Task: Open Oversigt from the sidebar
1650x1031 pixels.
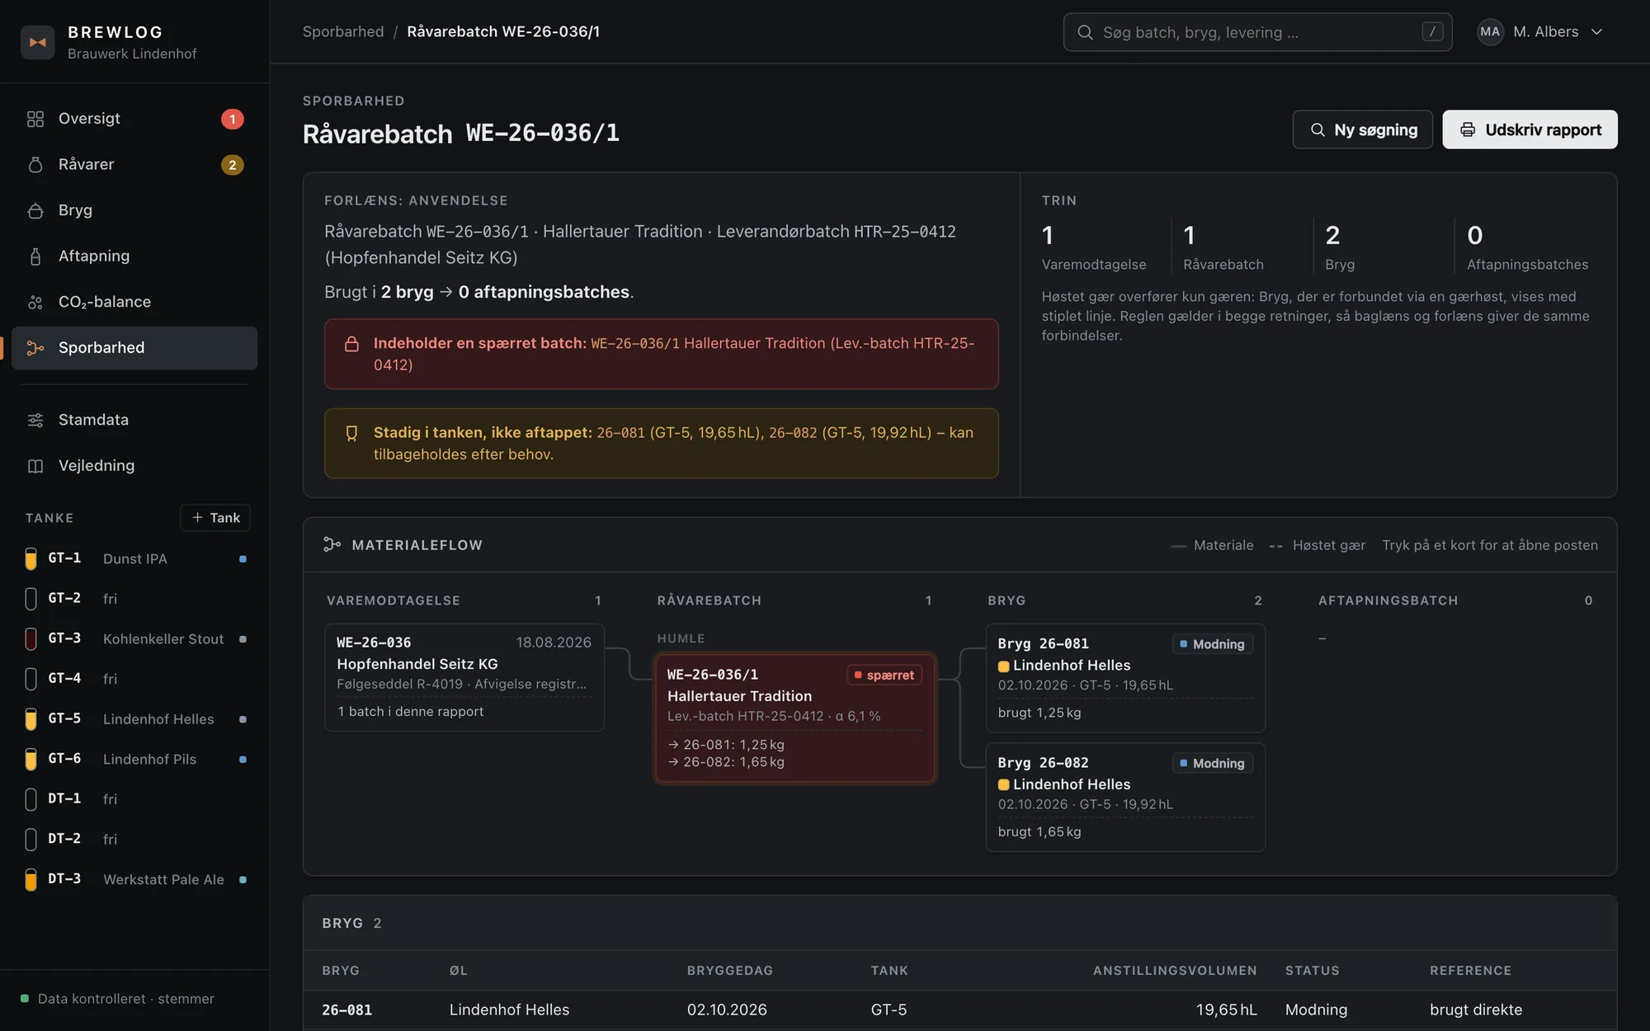Action: (134, 119)
